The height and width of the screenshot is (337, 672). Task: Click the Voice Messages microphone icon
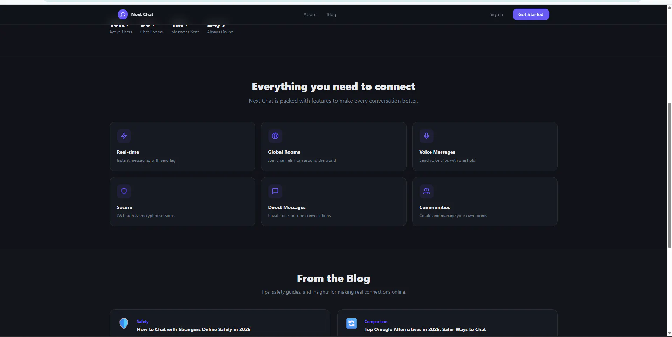tap(427, 136)
